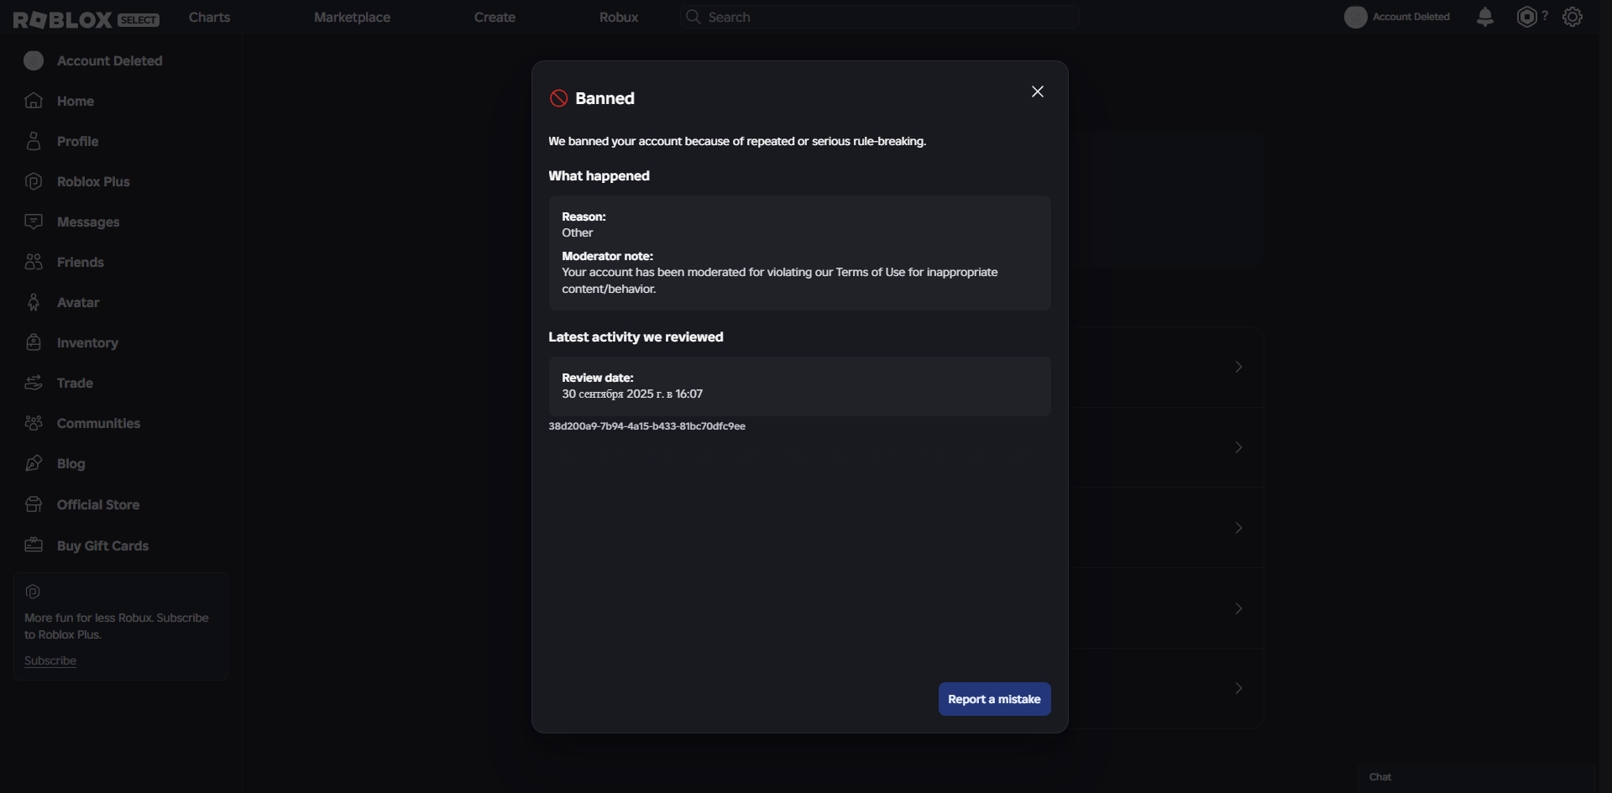Go to Friends in sidebar
Viewport: 1612px width, 793px height.
coord(81,262)
